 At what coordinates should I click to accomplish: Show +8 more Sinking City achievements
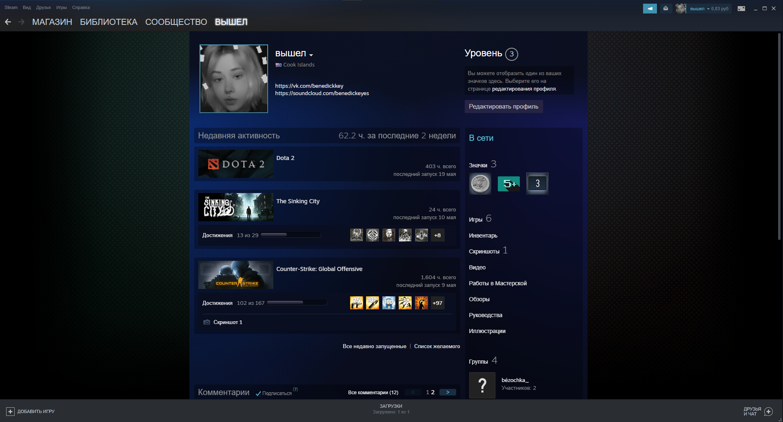[437, 235]
